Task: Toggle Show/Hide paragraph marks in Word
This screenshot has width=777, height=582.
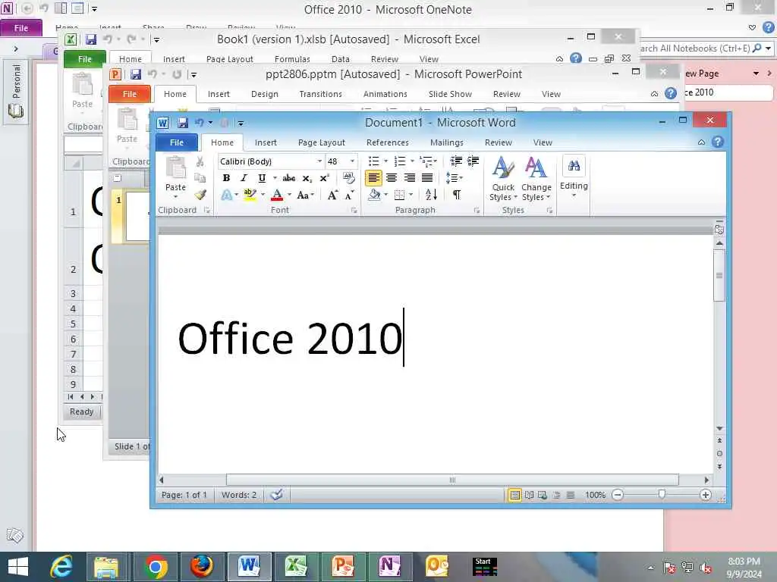Action: point(456,195)
